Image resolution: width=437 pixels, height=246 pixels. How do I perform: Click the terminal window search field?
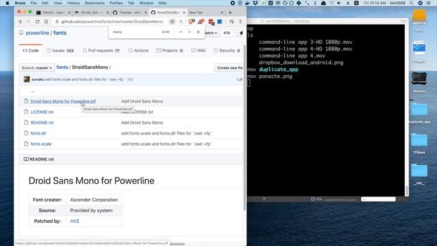pos(378,199)
